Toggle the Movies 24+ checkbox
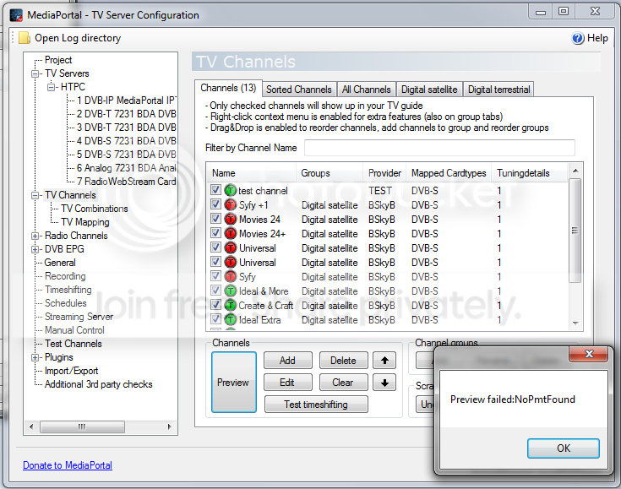Viewport: 621px width, 489px height. [x=215, y=233]
